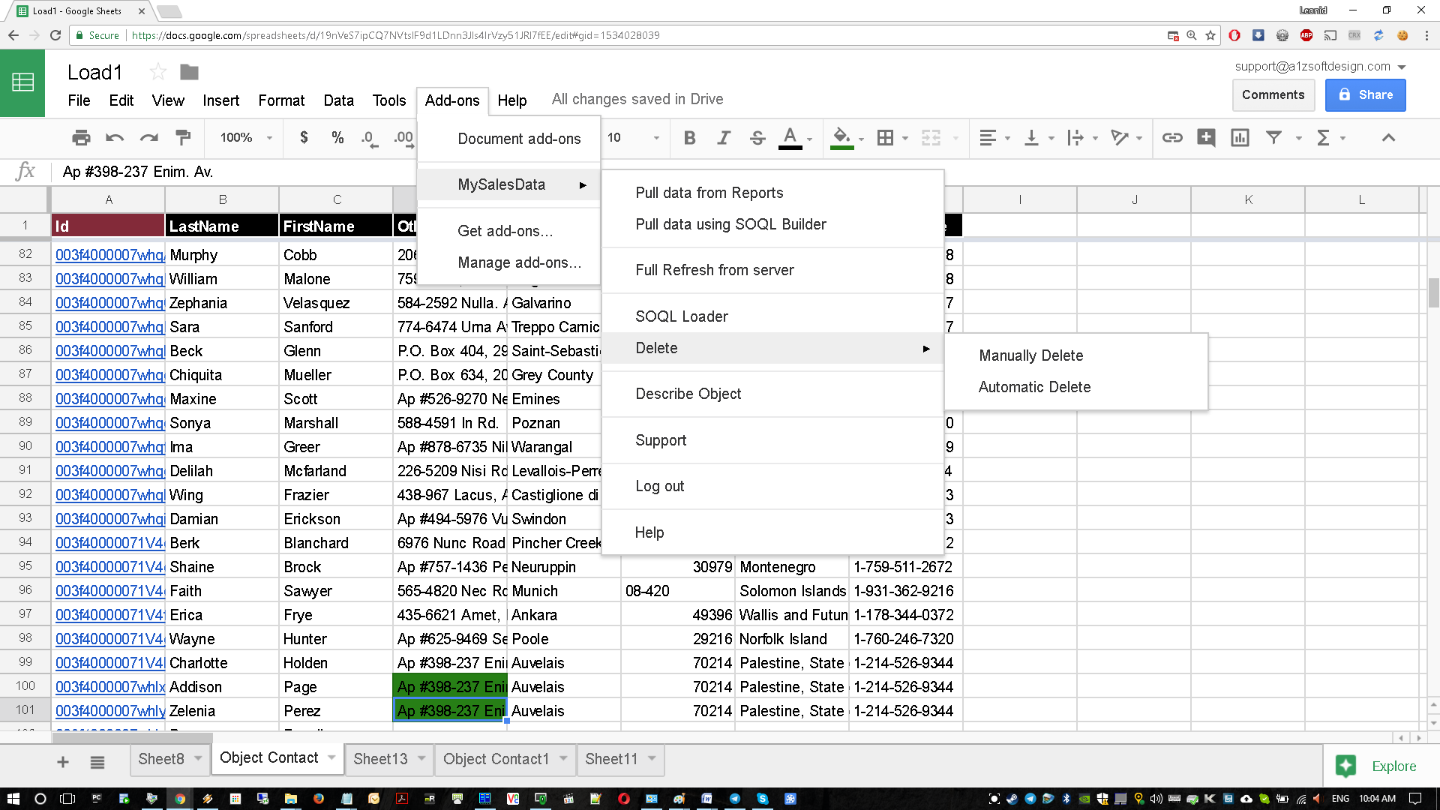
Task: Select the Paint format tool
Action: 182,138
